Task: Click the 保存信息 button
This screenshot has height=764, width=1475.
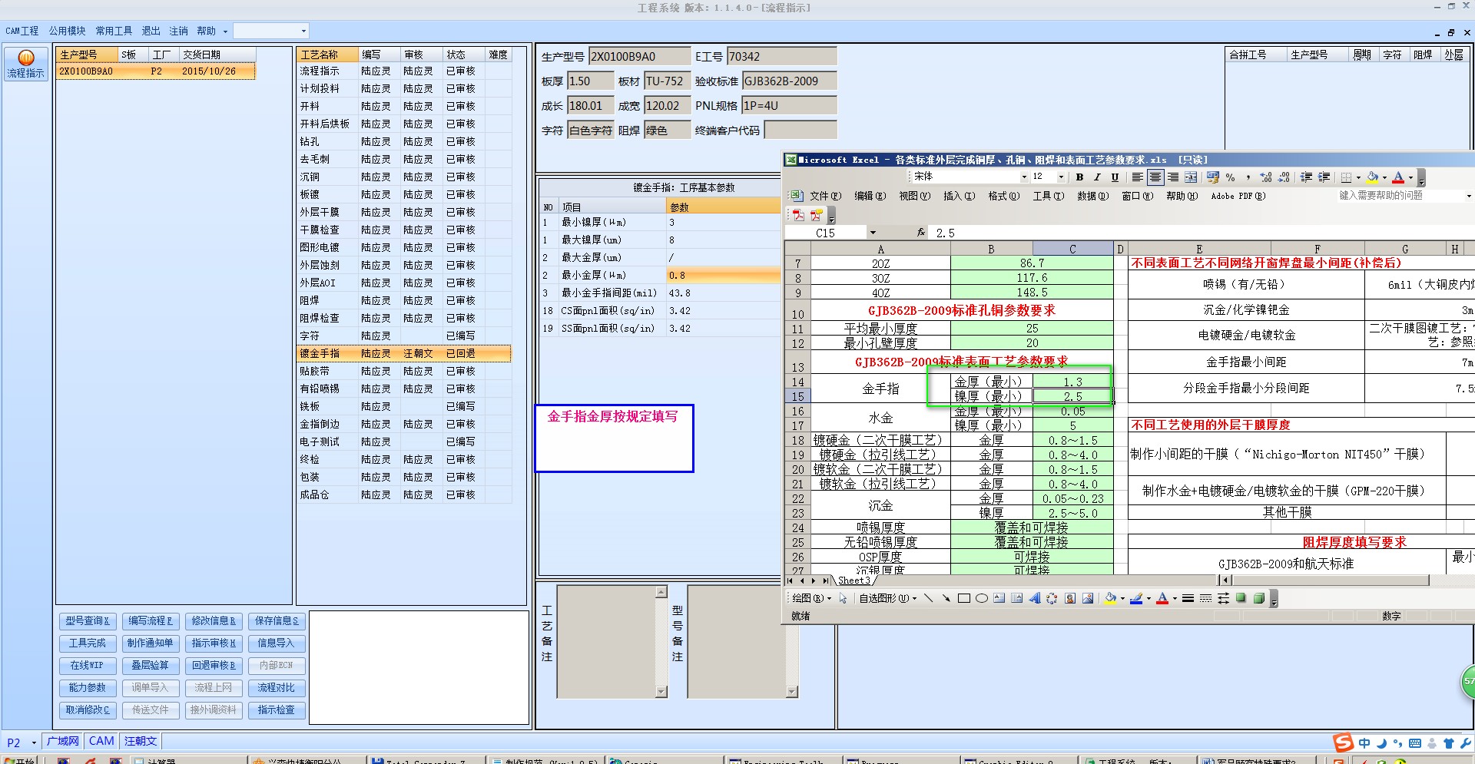Action: tap(276, 621)
